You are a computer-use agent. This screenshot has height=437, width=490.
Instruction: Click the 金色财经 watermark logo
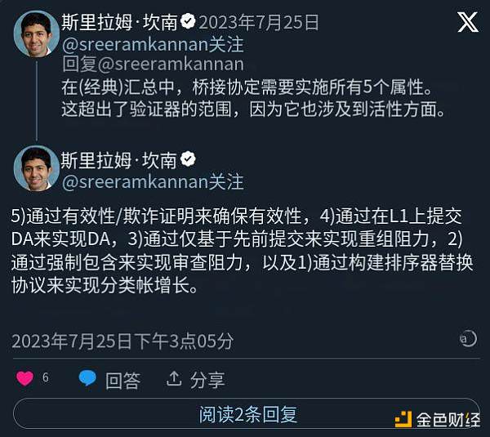pos(438,420)
